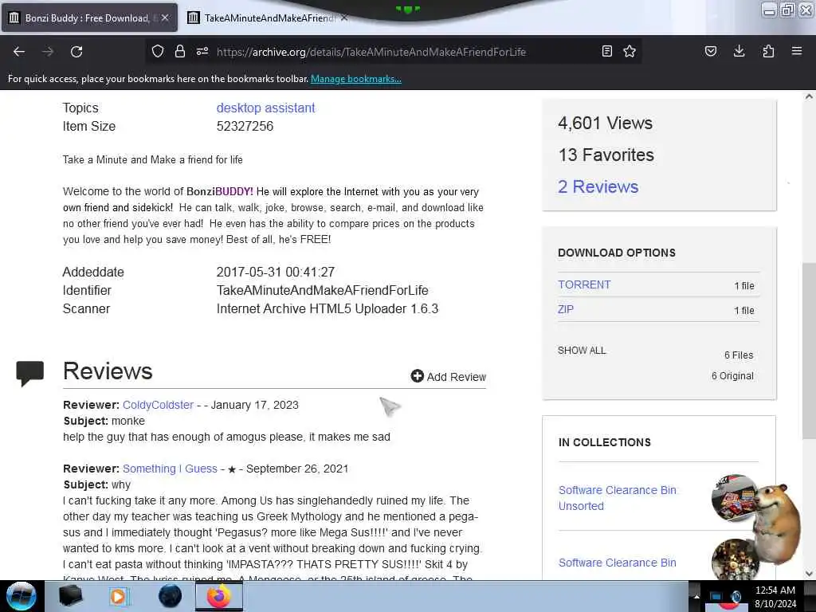This screenshot has width=816, height=612.
Task: Open reviewer ColdyColdster's profile
Action: point(159,405)
